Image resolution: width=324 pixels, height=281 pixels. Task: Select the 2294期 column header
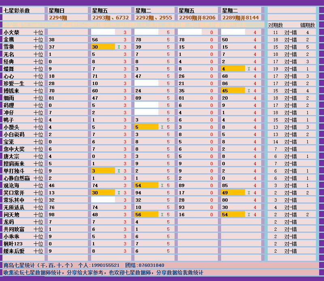tap(58, 18)
